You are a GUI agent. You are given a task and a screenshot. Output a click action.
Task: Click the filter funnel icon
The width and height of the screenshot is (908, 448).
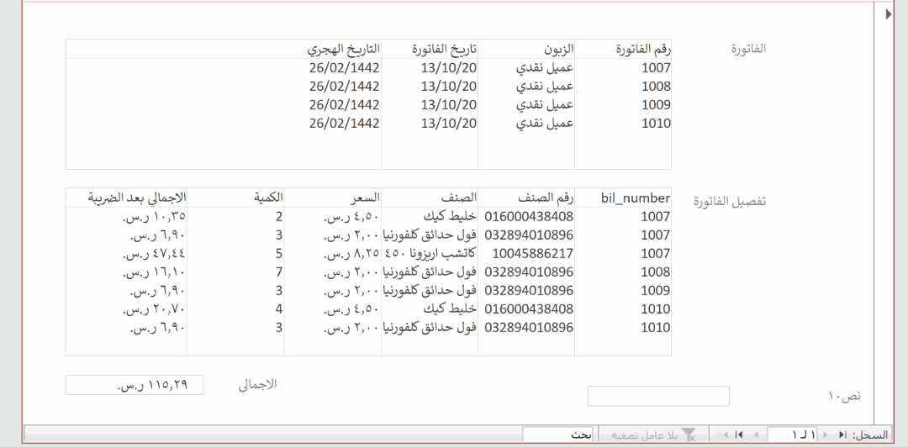pos(689,436)
